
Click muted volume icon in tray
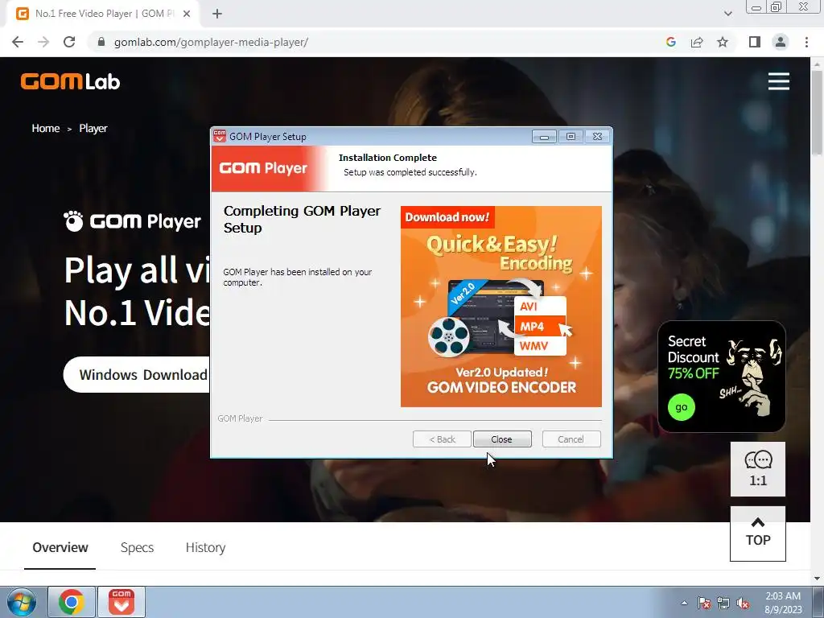tap(743, 603)
